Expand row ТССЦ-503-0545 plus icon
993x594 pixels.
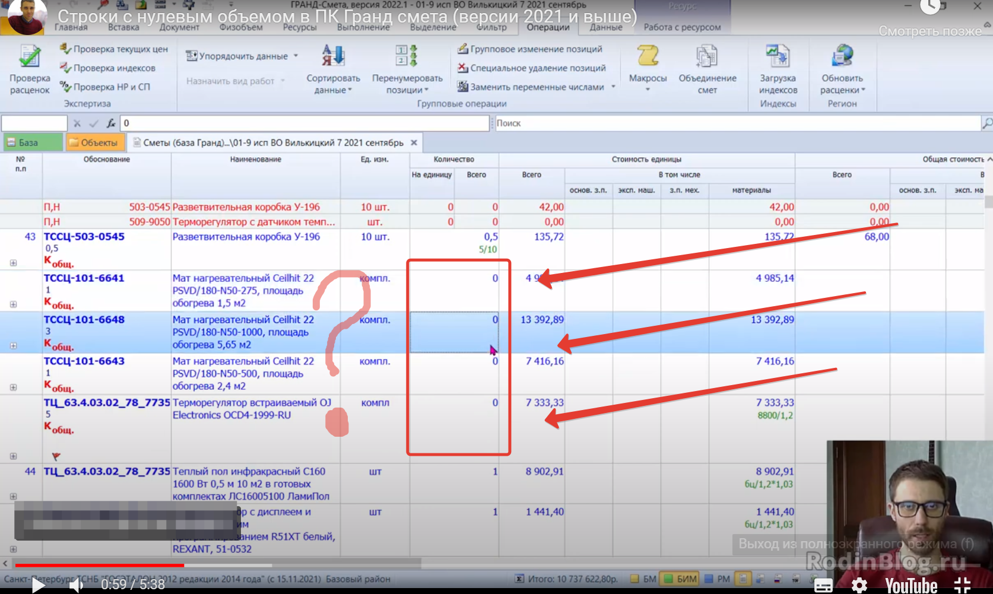[13, 263]
